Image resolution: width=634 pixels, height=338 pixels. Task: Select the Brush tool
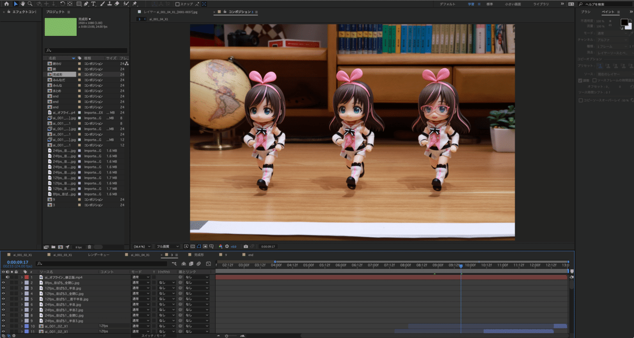(x=103, y=4)
